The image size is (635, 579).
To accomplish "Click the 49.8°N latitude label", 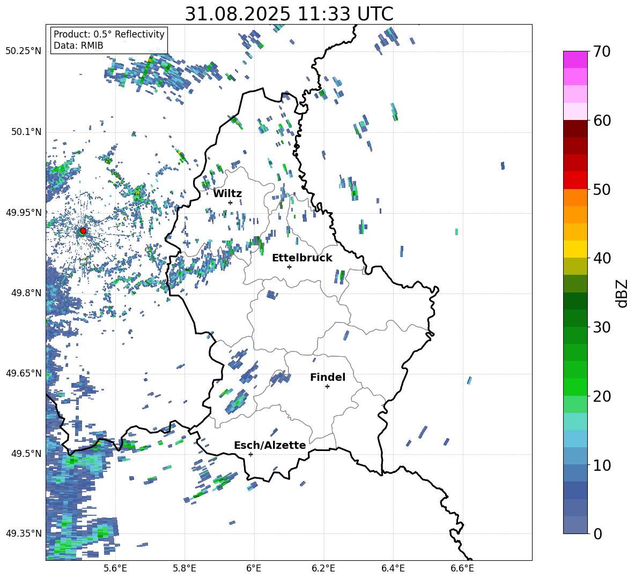I will click(26, 293).
